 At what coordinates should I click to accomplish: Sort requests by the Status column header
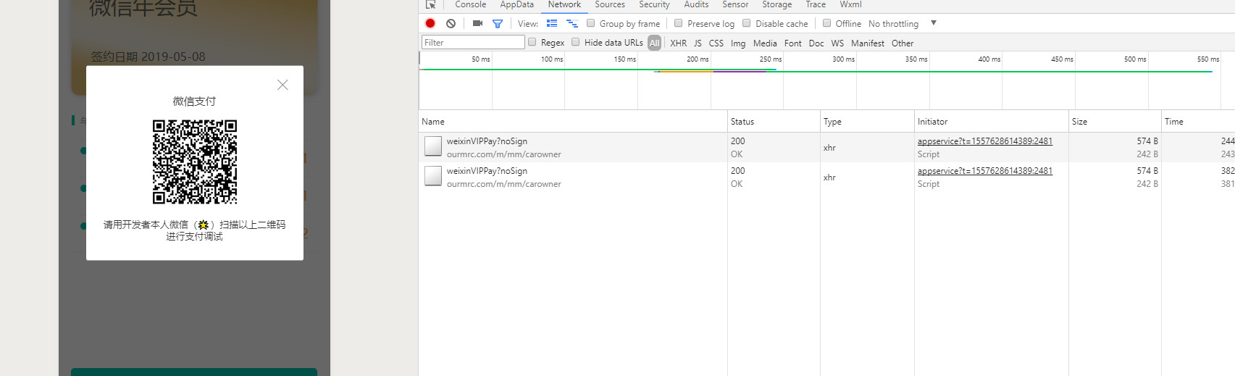pos(774,121)
